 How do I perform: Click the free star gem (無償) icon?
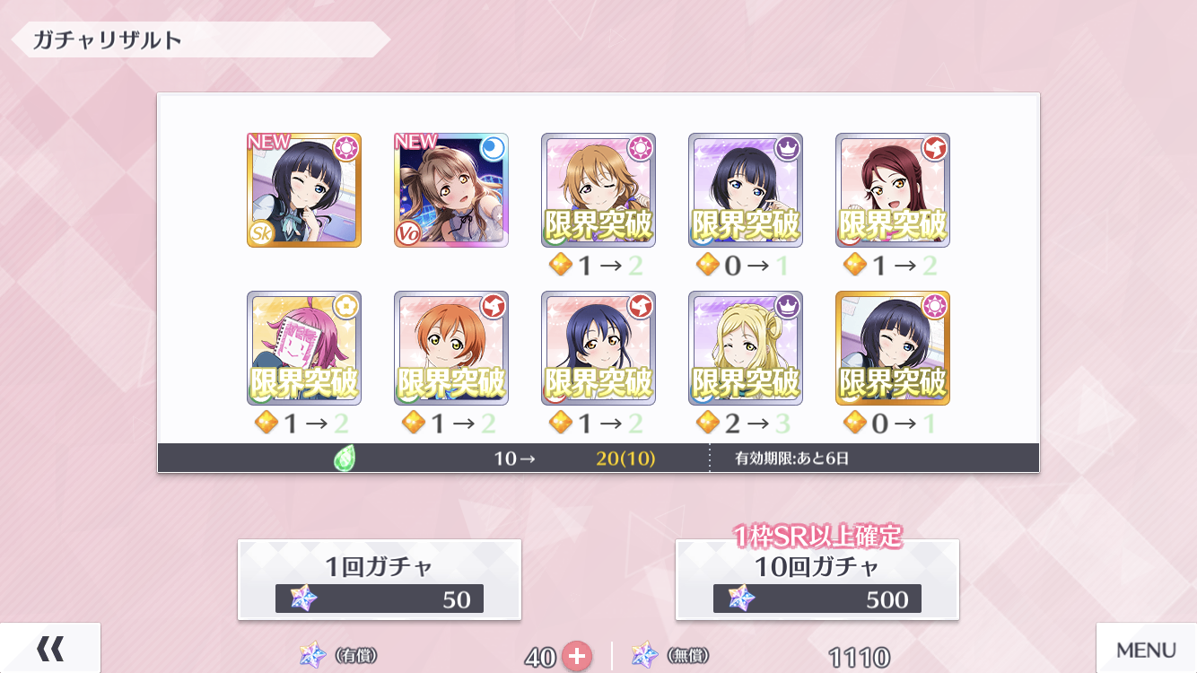coord(644,656)
